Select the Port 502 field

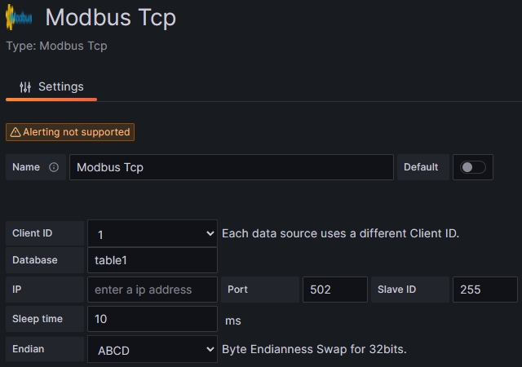click(x=334, y=290)
